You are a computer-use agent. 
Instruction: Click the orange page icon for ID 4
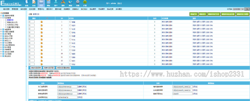pyautogui.click(x=42, y=32)
